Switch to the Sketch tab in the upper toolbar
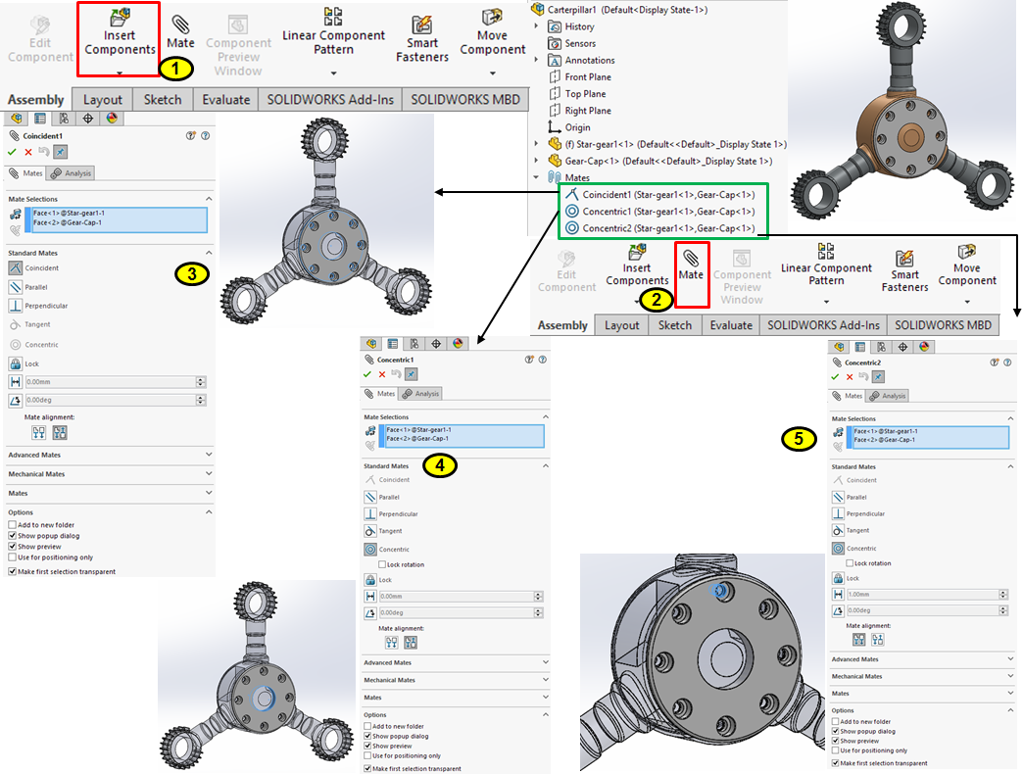The image size is (1023, 774). (163, 100)
